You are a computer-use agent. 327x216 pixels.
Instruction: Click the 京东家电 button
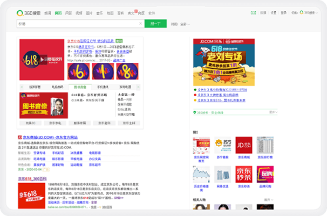coord(55,123)
